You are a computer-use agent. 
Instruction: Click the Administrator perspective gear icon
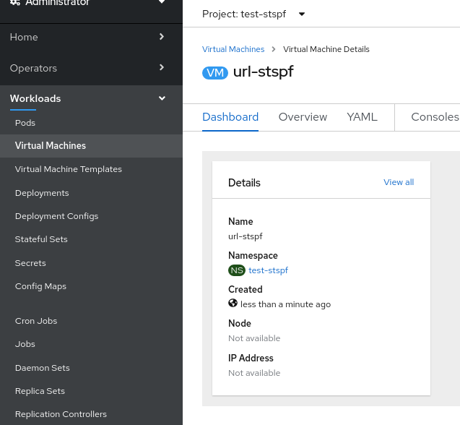click(15, 3)
